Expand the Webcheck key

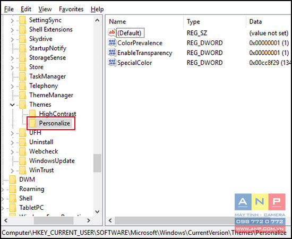(x=12, y=152)
